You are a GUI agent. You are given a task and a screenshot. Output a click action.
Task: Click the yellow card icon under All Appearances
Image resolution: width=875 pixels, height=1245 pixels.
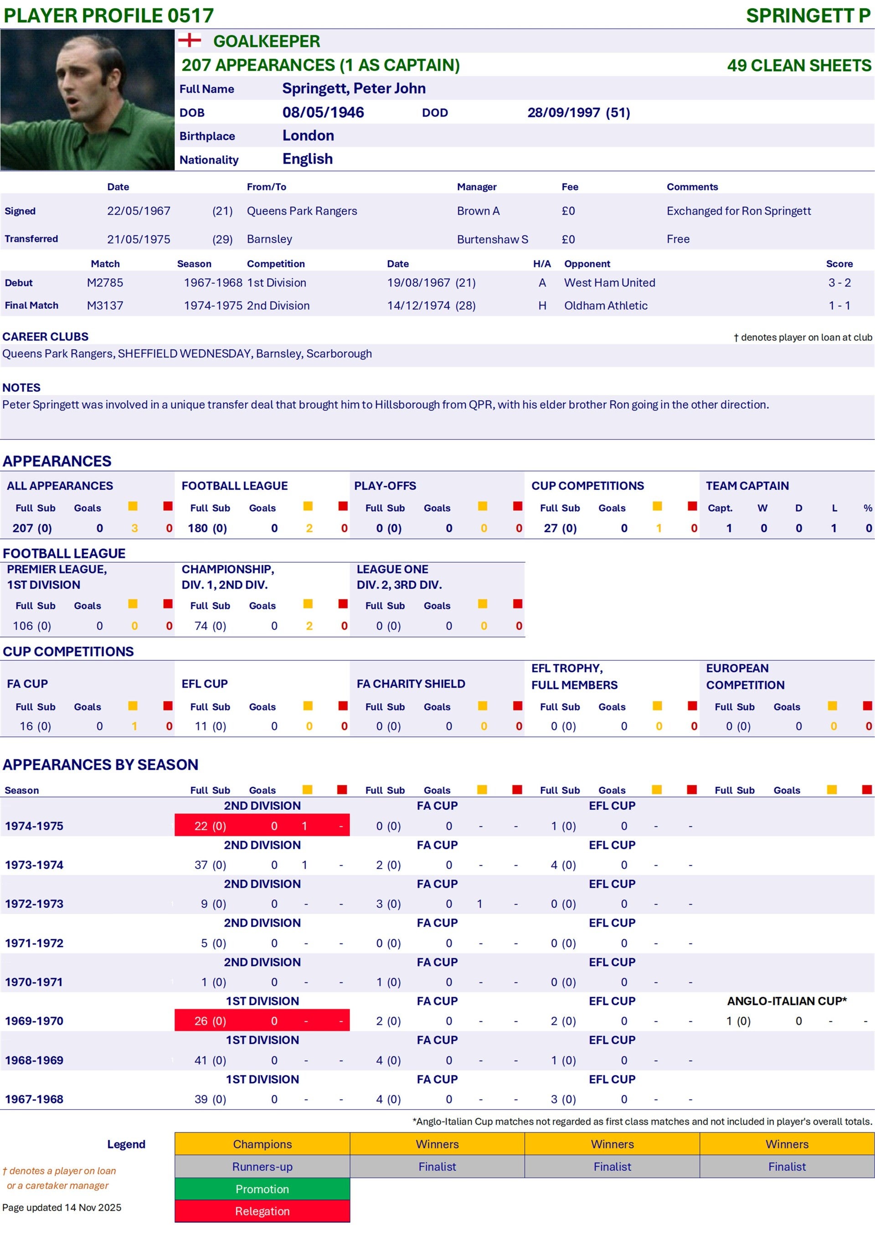click(133, 506)
